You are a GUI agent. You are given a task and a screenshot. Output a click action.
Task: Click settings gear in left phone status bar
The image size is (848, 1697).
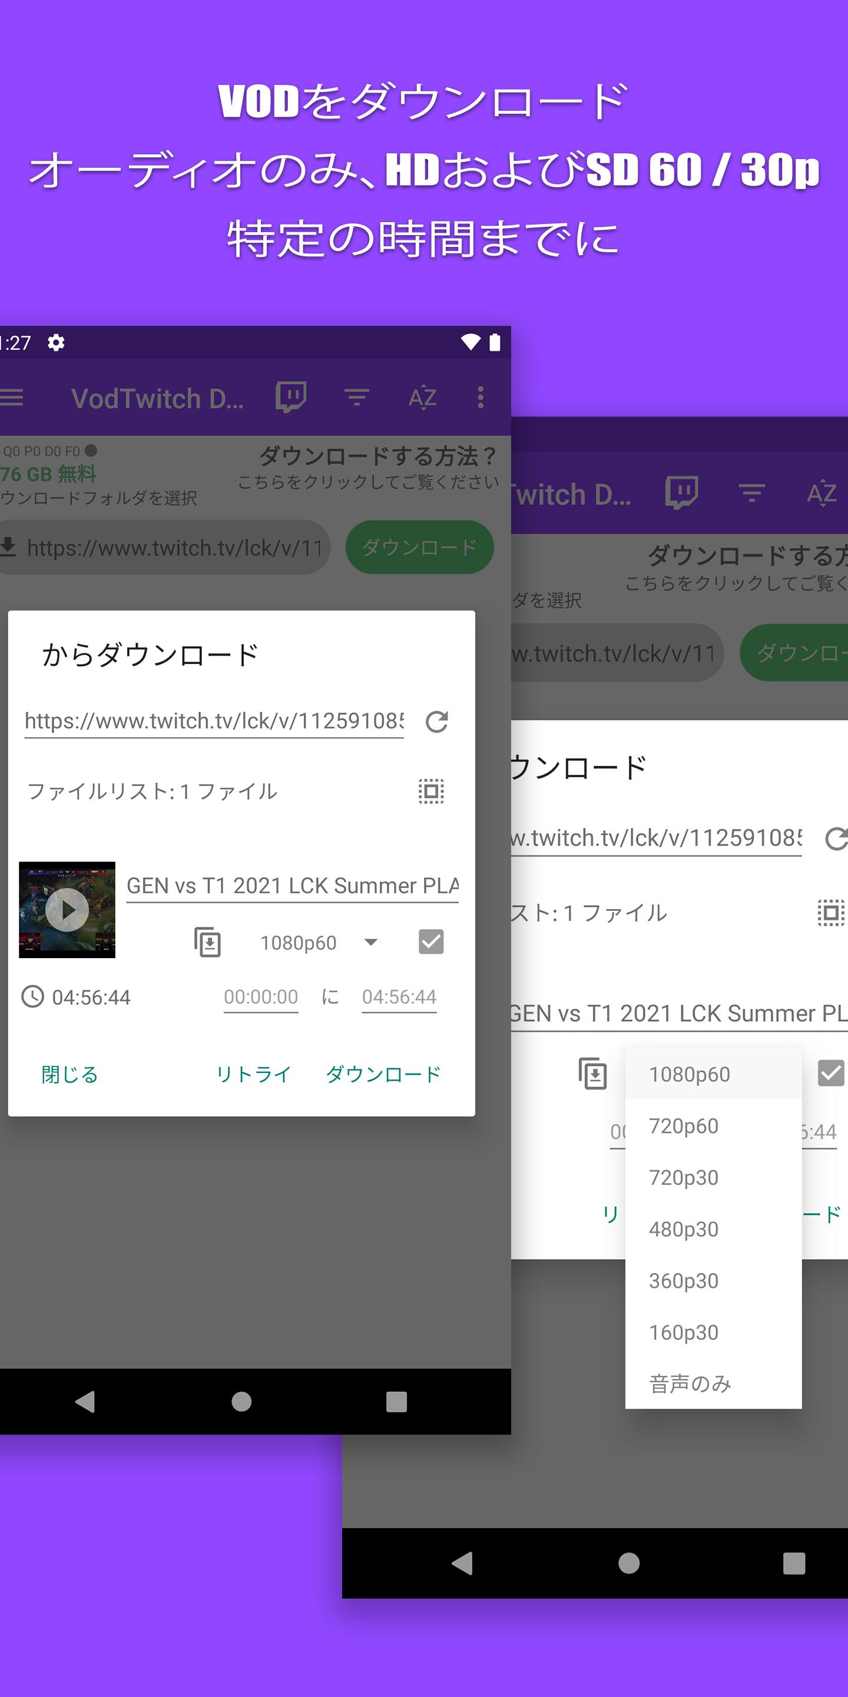click(56, 342)
